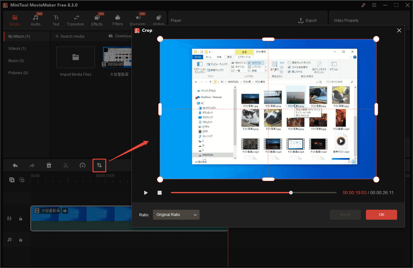Toggle the video track lock
Viewport: 413px width, 268px height.
click(x=21, y=219)
